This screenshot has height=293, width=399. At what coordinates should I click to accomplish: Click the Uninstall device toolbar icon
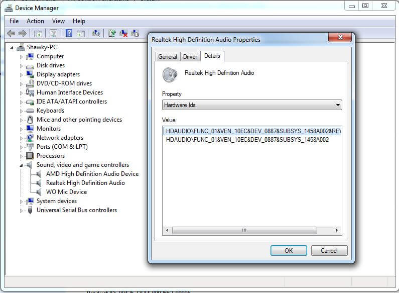pos(123,33)
